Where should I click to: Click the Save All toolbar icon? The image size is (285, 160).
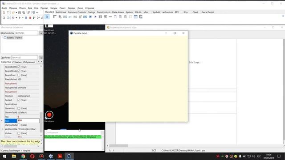[x=24, y=12]
